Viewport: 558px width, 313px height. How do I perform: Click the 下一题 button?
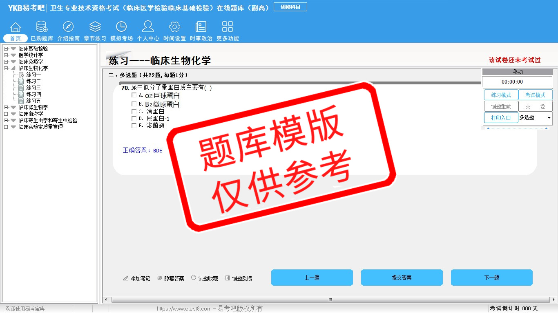click(491, 278)
